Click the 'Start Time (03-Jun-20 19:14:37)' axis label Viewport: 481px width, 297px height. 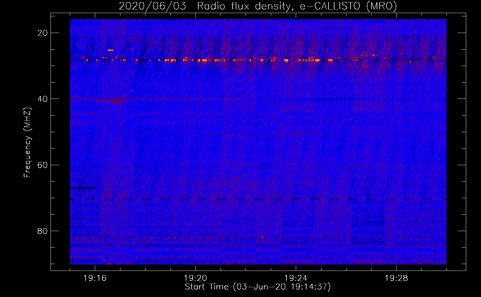(258, 287)
